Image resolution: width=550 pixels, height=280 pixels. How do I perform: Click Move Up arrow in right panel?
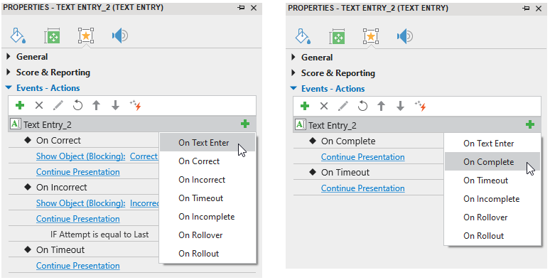click(x=382, y=106)
